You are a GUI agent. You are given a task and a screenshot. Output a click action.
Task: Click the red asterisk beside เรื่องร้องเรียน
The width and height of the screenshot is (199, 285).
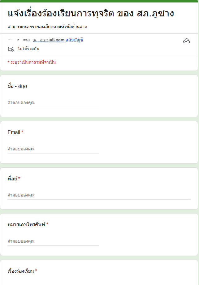point(36,270)
